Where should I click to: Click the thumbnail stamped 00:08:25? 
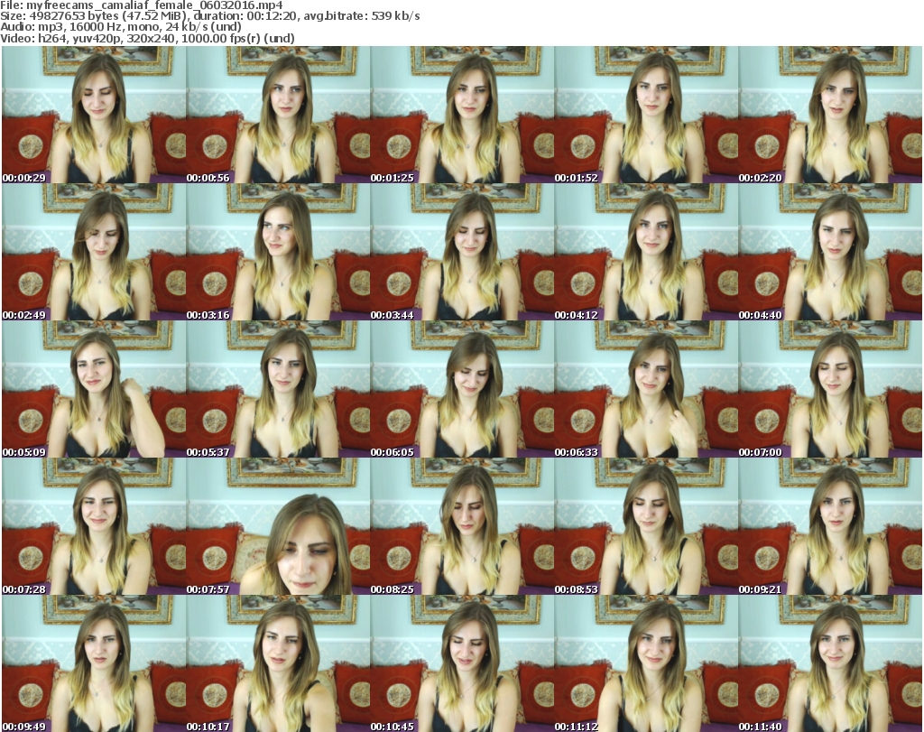[462, 526]
